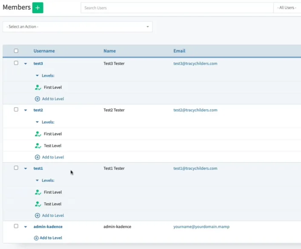Click email test1@tracychilders.com
The height and width of the screenshot is (249, 301).
click(x=195, y=168)
